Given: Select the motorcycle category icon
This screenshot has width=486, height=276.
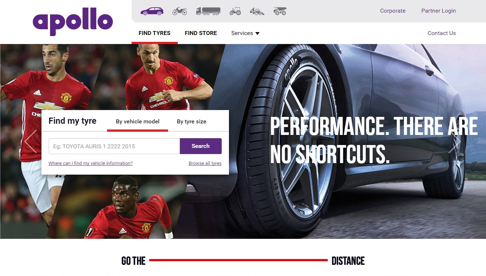Looking at the screenshot, I should (180, 11).
